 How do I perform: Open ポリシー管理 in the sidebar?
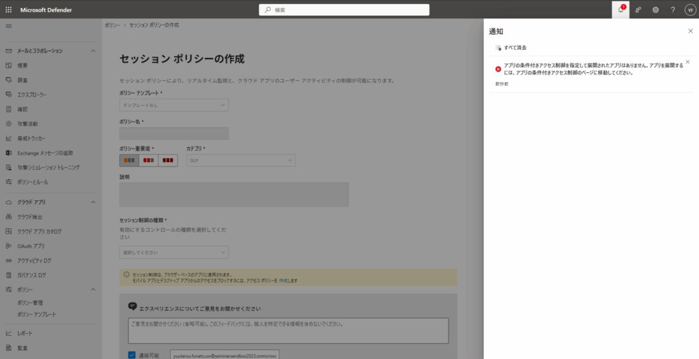pos(30,302)
